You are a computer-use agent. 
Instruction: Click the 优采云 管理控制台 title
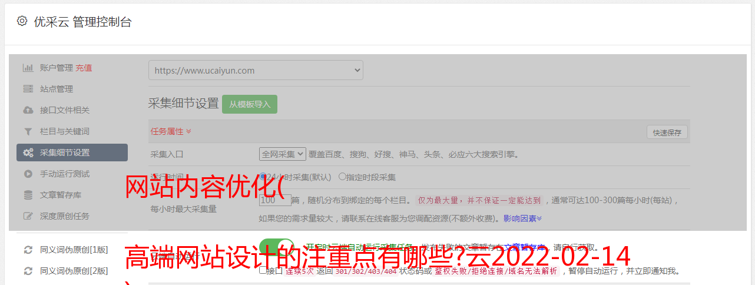coord(82,22)
